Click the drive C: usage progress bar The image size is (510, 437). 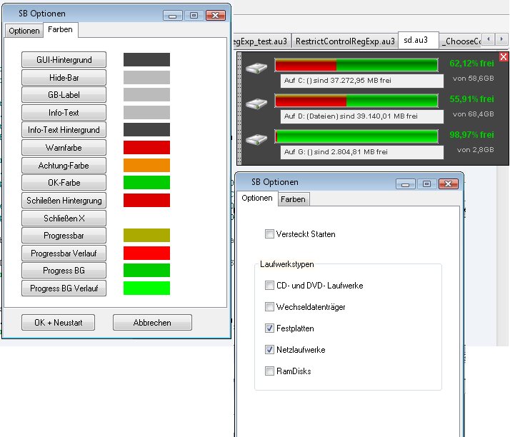point(356,65)
